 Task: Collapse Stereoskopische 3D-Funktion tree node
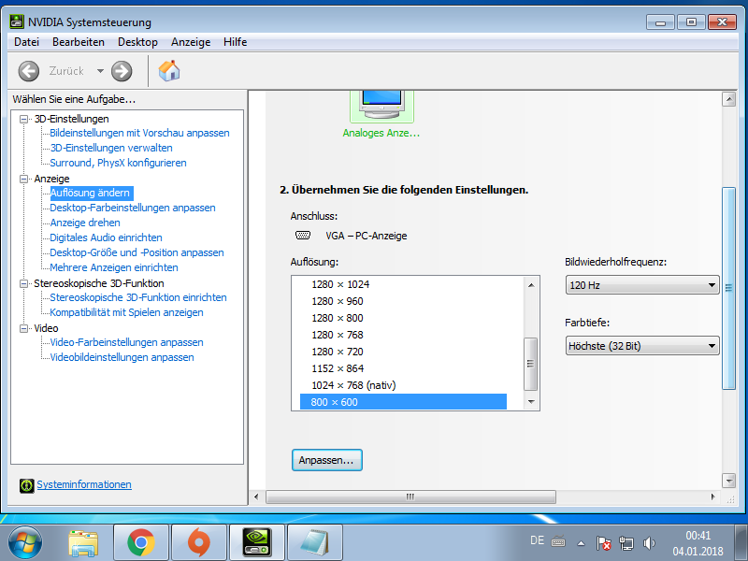(x=23, y=284)
